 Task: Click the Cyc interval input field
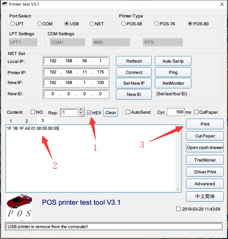pos(175,112)
